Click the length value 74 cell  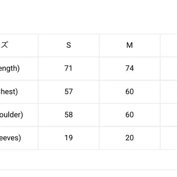tap(130, 68)
